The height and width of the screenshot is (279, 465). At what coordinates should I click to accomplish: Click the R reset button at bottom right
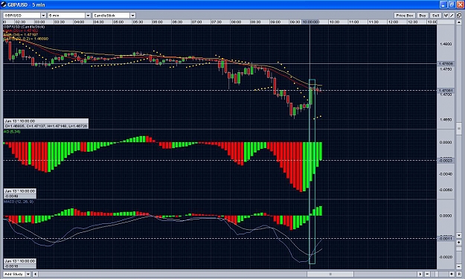tap(459, 274)
